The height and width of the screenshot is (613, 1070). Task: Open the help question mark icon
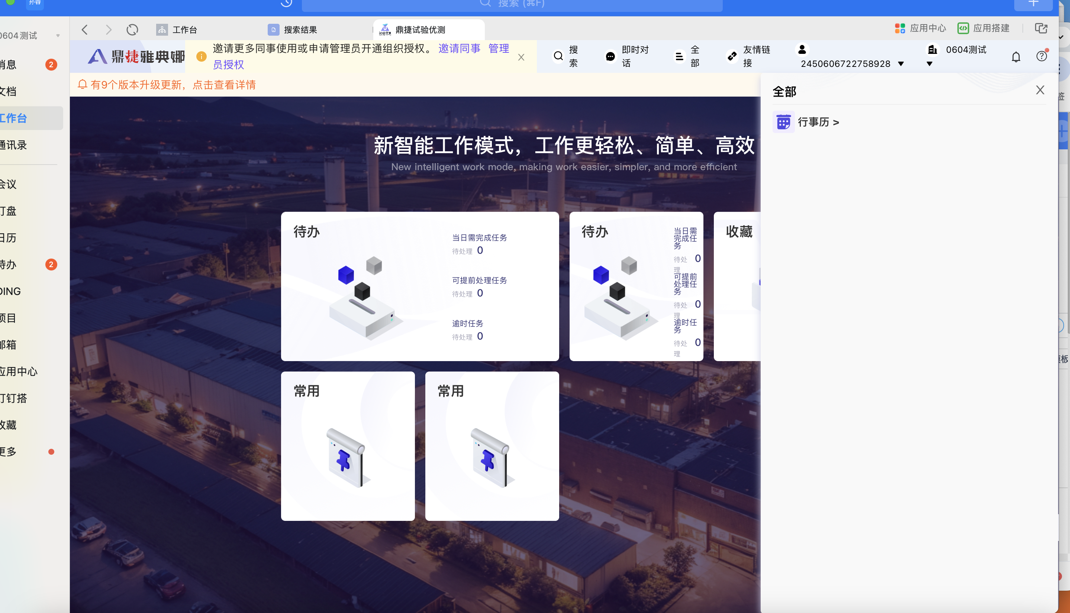click(x=1041, y=56)
